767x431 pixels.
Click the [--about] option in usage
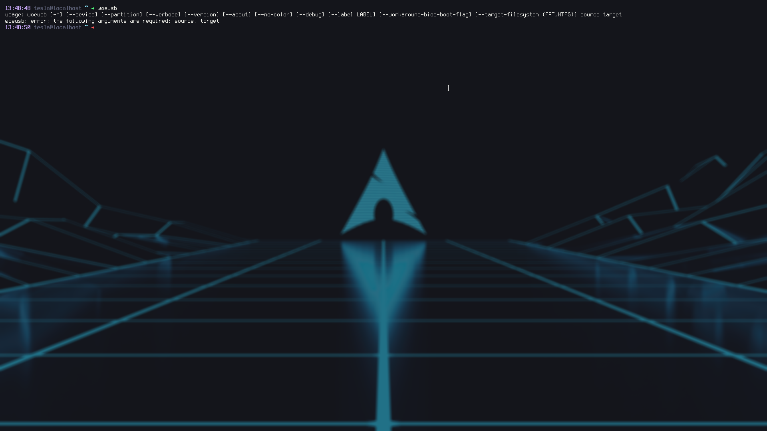click(x=236, y=15)
